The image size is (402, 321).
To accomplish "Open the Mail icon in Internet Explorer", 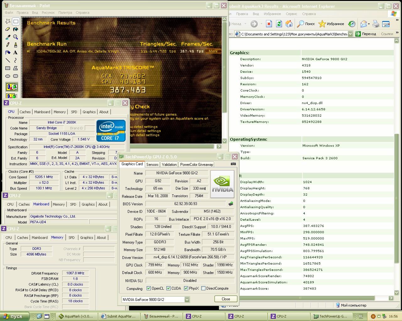I will coord(364,24).
